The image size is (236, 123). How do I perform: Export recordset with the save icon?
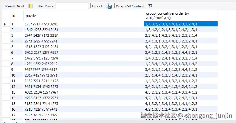[109, 6]
